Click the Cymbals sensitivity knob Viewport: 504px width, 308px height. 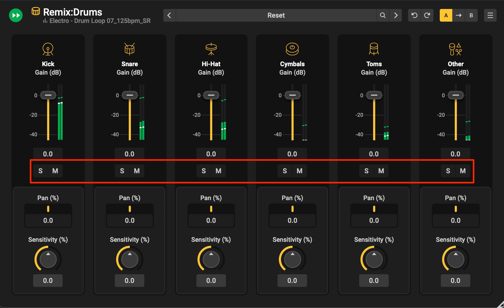click(x=293, y=259)
